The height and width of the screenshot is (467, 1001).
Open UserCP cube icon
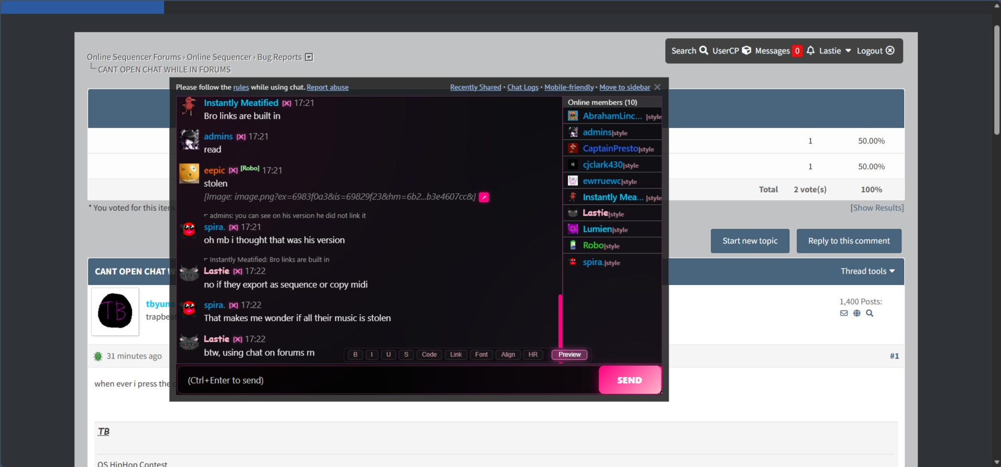[x=746, y=51]
